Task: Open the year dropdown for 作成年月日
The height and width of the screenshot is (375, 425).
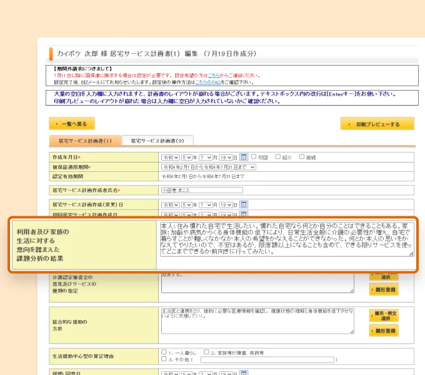Action: pos(187,157)
